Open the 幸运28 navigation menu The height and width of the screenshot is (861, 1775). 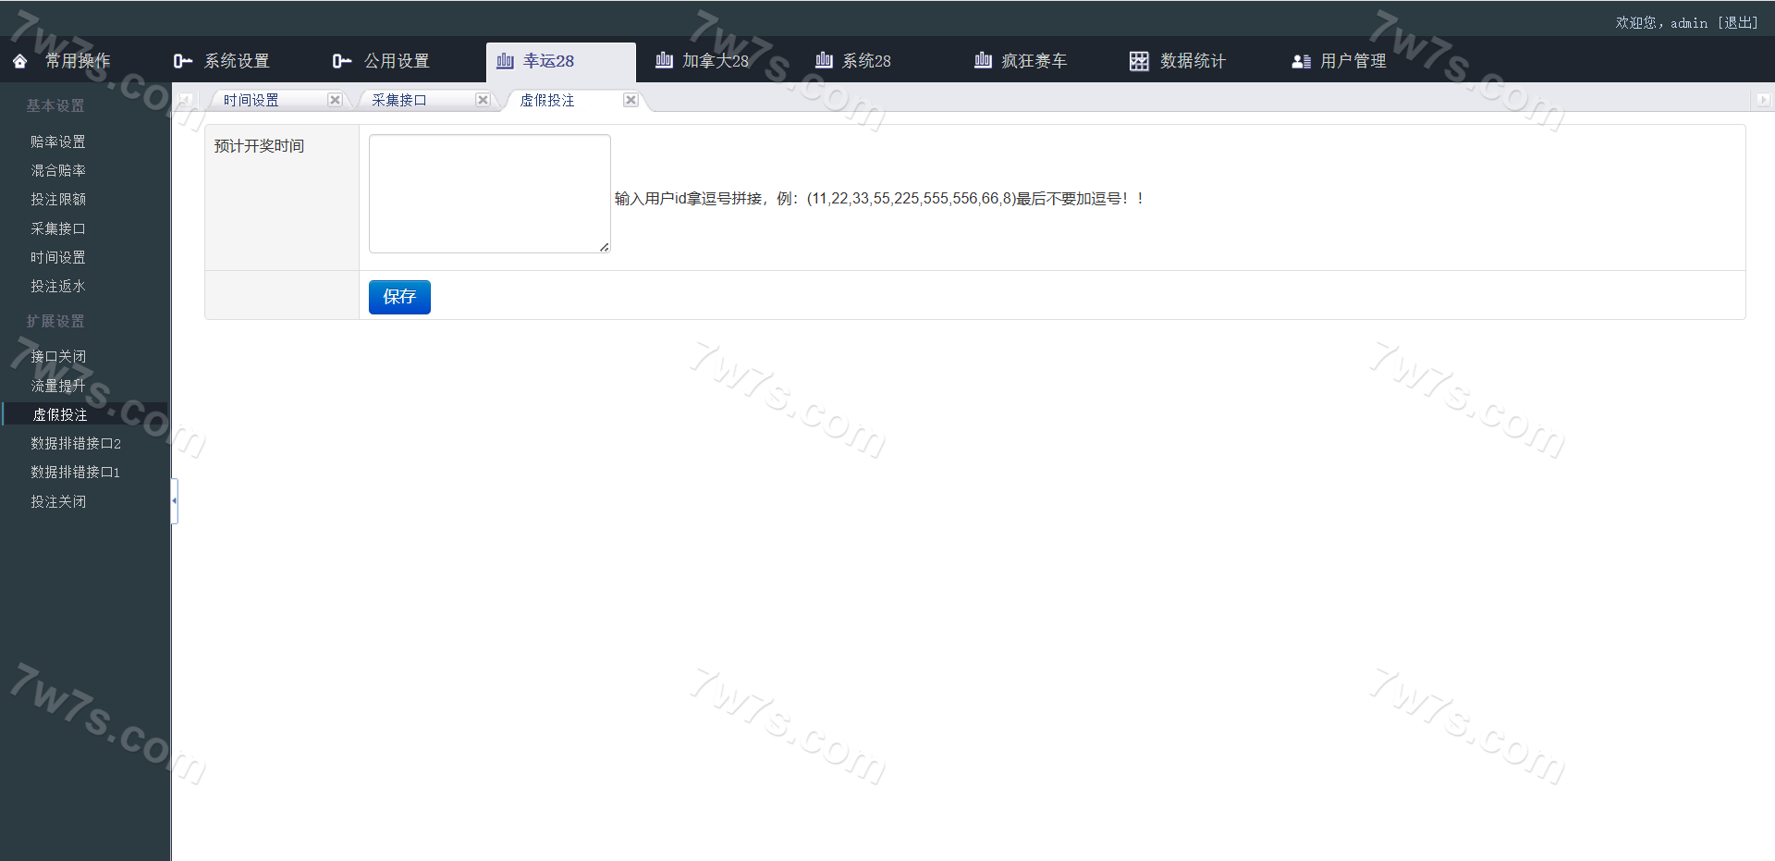pos(548,61)
